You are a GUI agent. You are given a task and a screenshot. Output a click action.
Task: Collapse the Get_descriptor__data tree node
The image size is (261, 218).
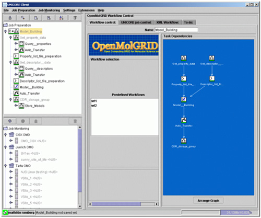coord(10,62)
